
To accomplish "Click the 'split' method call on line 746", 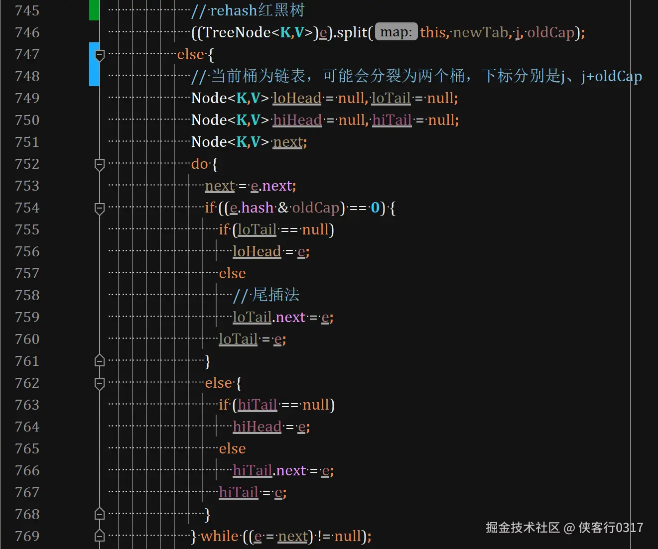I will pos(352,32).
